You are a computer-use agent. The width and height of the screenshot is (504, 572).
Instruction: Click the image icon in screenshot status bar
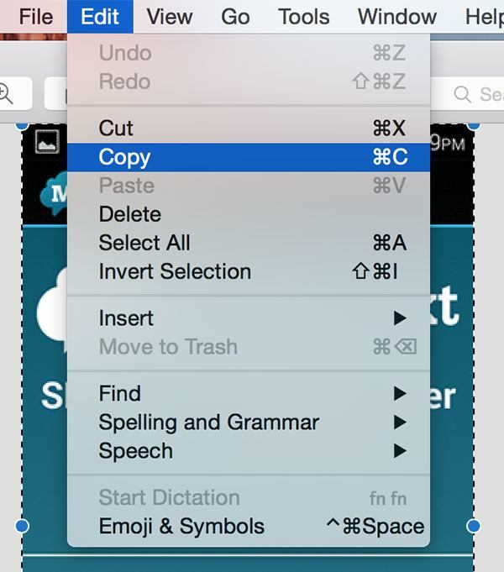tap(47, 142)
